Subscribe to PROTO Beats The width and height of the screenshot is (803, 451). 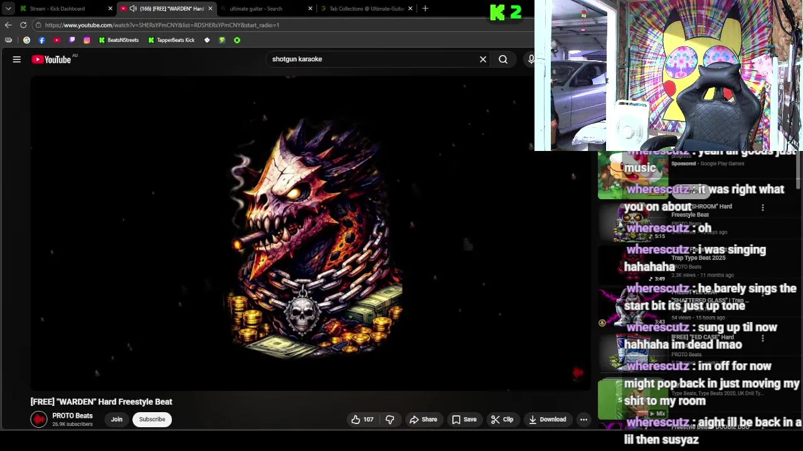pos(152,420)
